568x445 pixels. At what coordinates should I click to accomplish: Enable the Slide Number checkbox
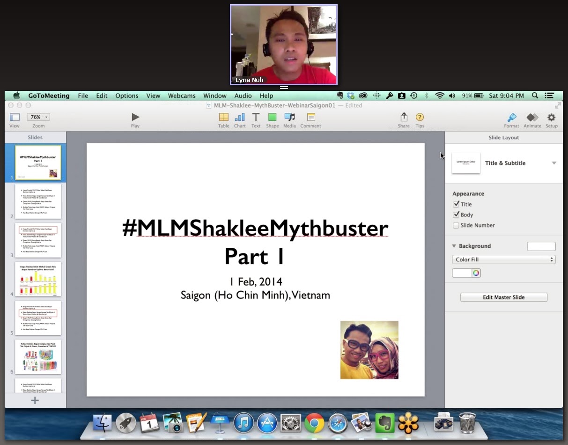[x=456, y=225]
